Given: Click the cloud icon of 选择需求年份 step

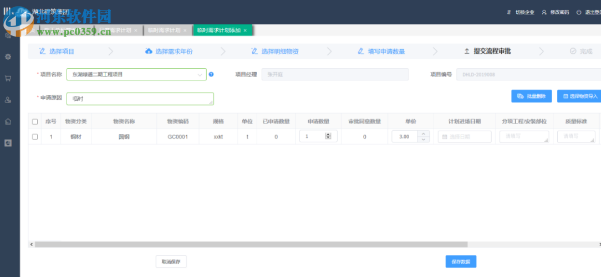Looking at the screenshot, I should [149, 51].
